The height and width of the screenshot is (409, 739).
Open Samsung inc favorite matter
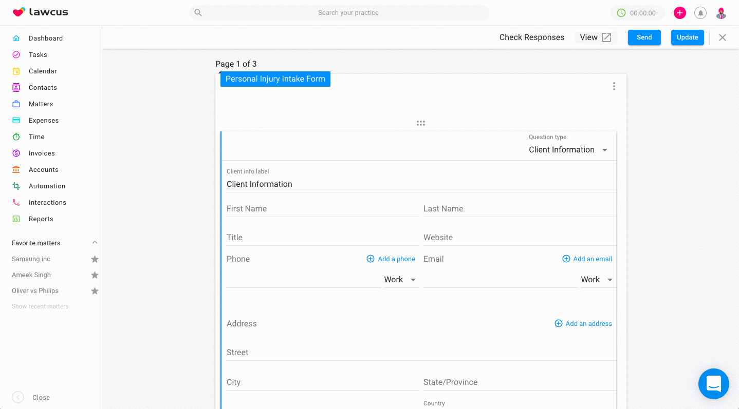[x=31, y=259]
